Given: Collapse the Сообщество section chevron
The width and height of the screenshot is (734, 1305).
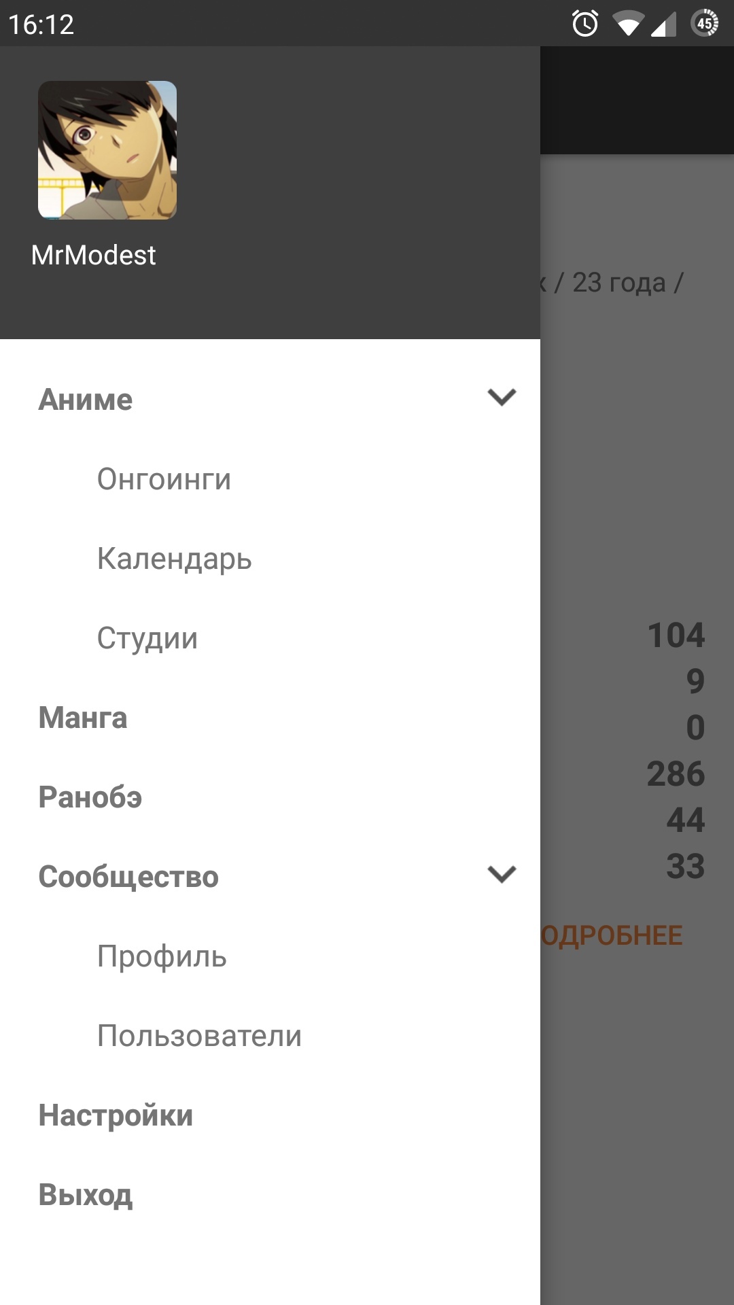Looking at the screenshot, I should pyautogui.click(x=502, y=875).
